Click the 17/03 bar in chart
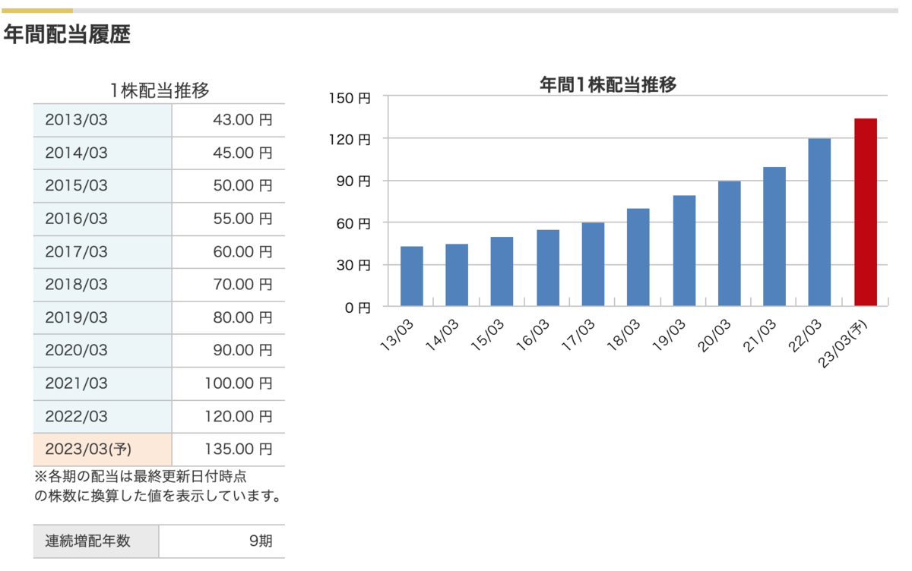 (593, 264)
